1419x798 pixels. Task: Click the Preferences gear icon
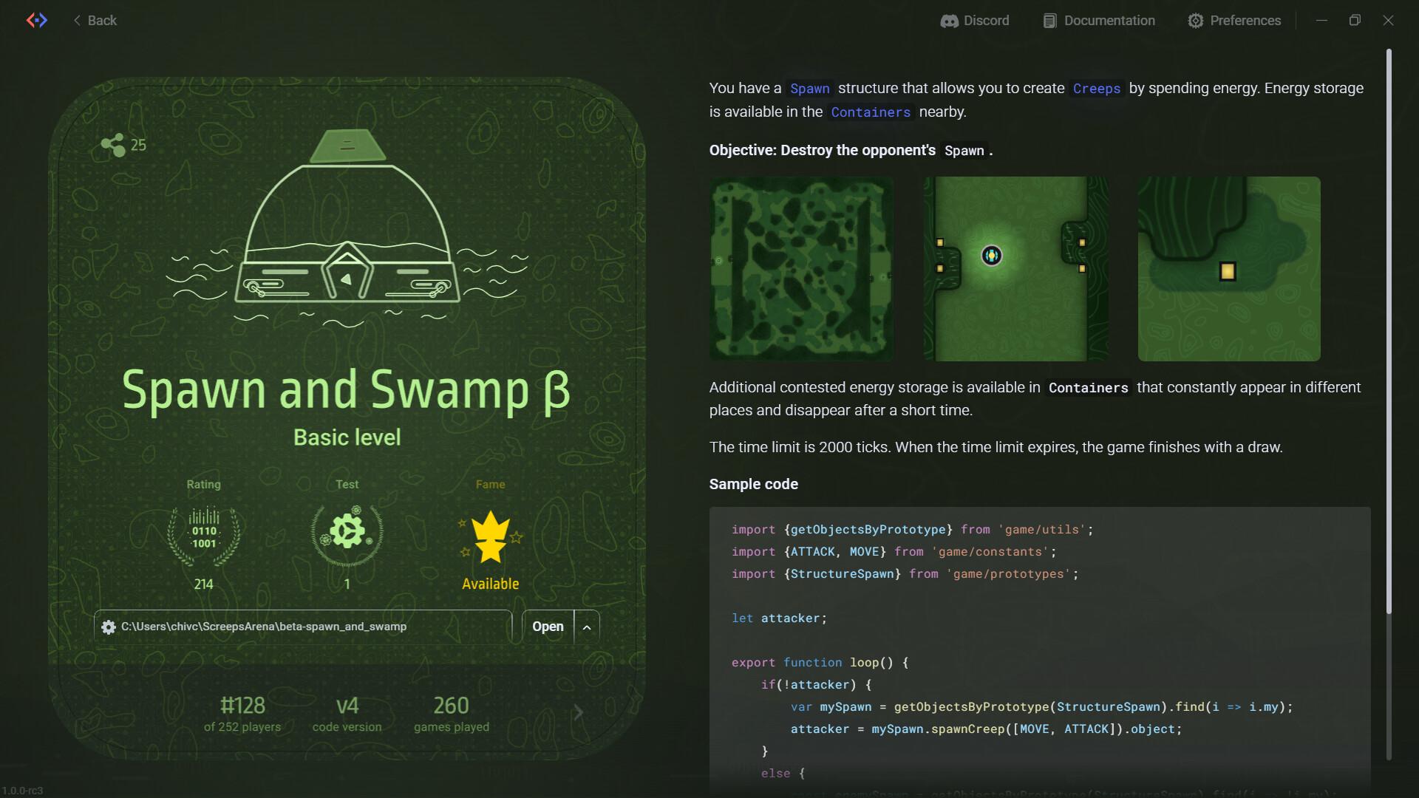click(x=1196, y=20)
